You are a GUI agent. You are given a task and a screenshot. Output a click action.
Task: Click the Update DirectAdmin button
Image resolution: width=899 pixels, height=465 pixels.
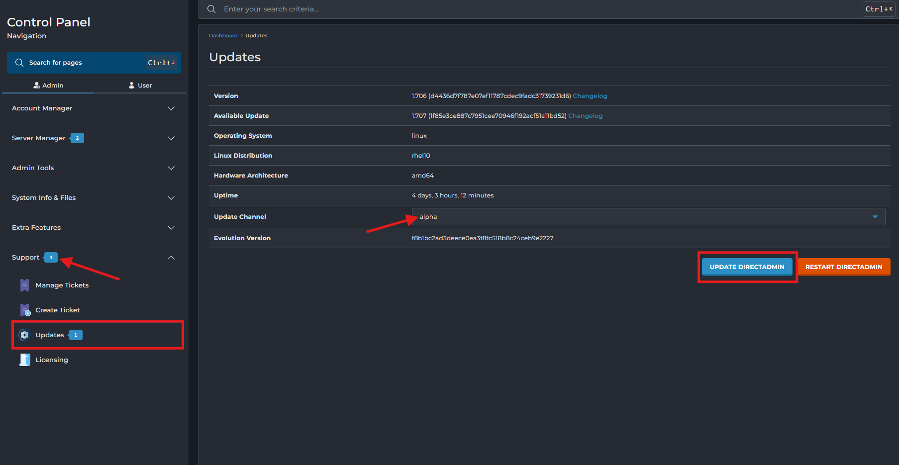pyautogui.click(x=747, y=267)
